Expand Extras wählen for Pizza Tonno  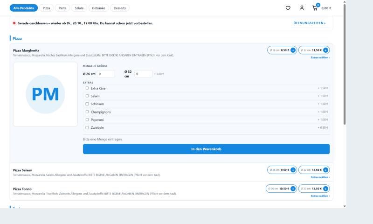(320, 196)
